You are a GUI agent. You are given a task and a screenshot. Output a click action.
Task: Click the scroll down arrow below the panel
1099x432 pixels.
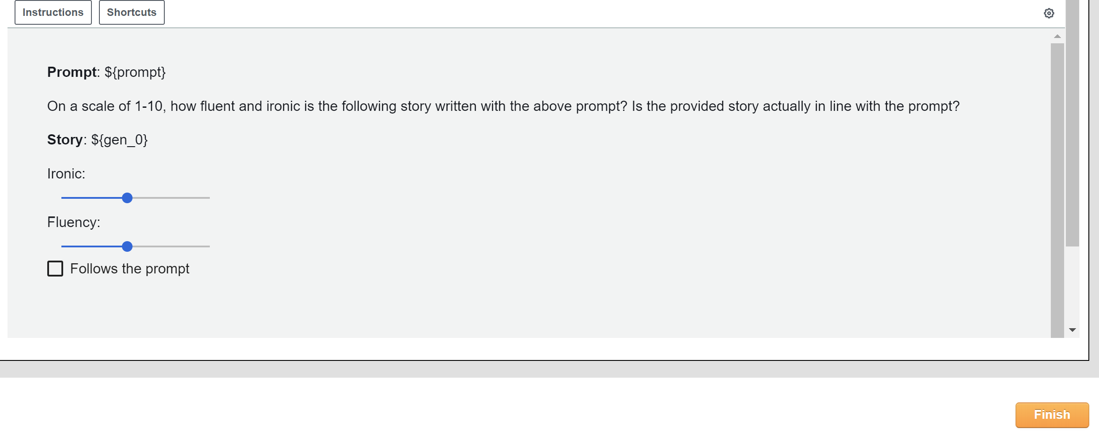pyautogui.click(x=1072, y=330)
